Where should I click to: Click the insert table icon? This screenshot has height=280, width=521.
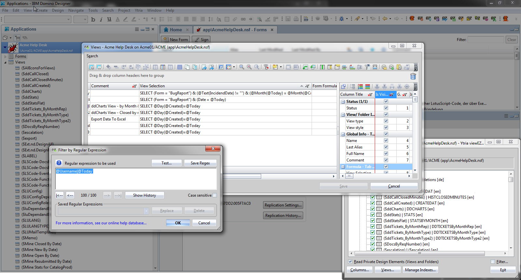(227, 19)
